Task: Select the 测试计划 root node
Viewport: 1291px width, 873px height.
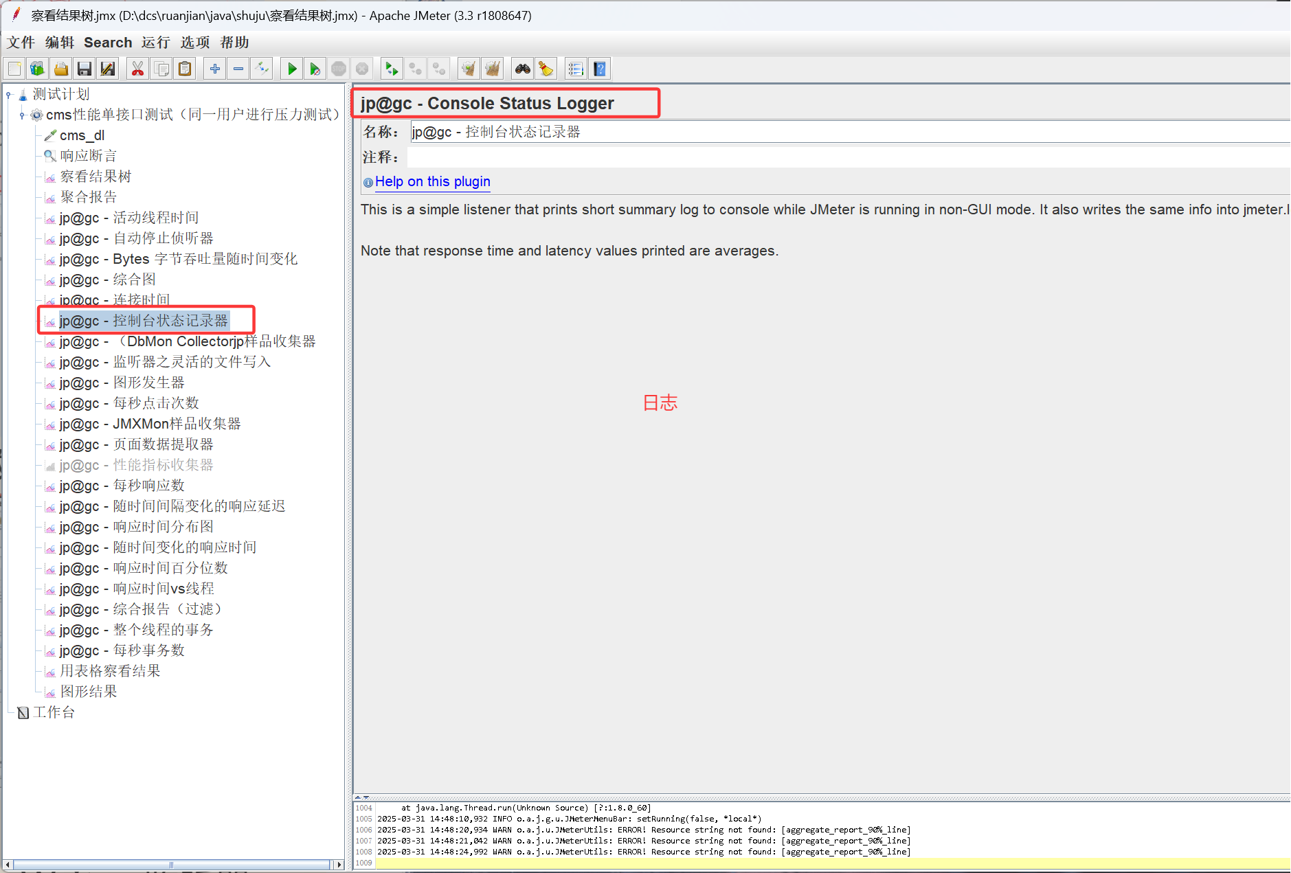Action: [61, 94]
